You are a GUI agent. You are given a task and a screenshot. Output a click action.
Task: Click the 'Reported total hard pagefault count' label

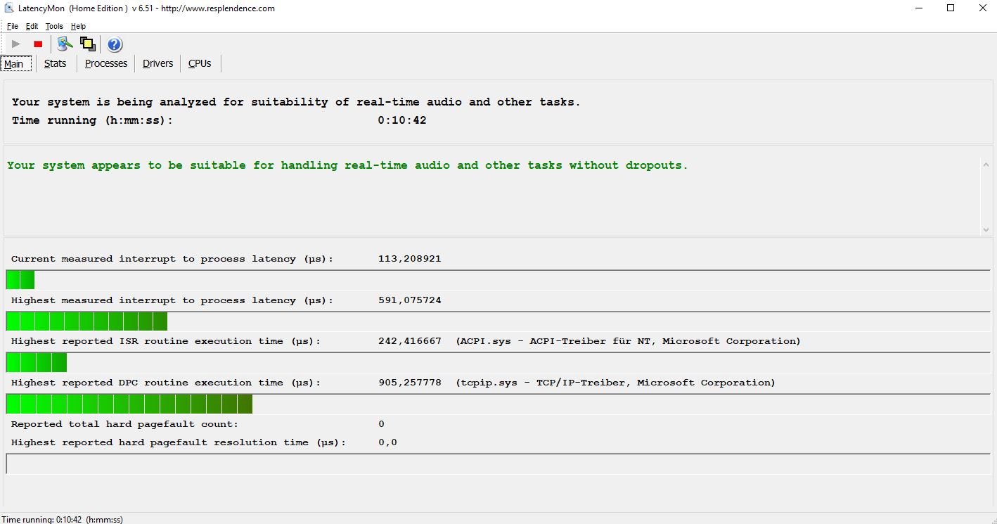(x=124, y=424)
